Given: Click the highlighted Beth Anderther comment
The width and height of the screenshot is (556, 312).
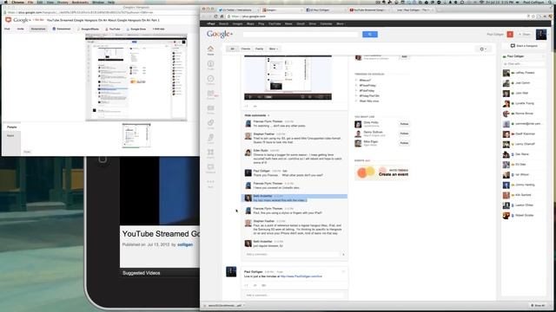Looking at the screenshot, I should point(295,198).
